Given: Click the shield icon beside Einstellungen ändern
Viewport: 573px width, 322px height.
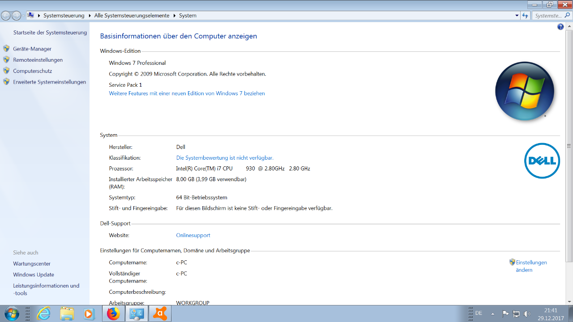Looking at the screenshot, I should (x=512, y=262).
